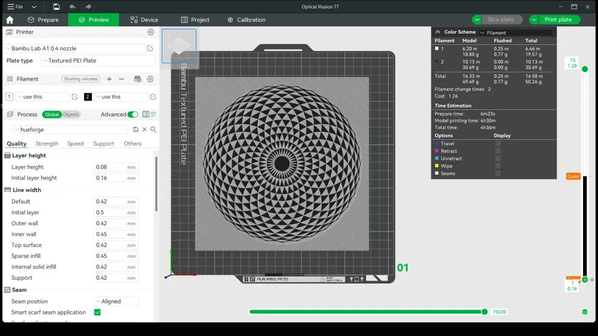This screenshot has height=336, width=598.
Task: Select the Global process mode
Action: click(51, 114)
